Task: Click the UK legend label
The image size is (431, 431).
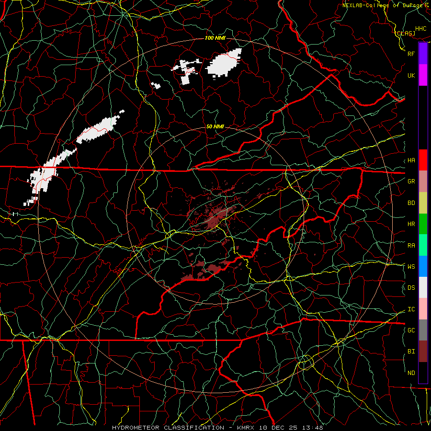Action: click(411, 75)
